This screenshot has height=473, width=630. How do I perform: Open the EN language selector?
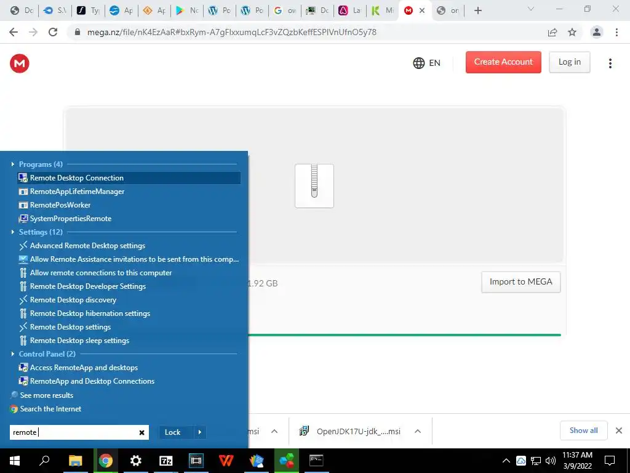pos(427,63)
